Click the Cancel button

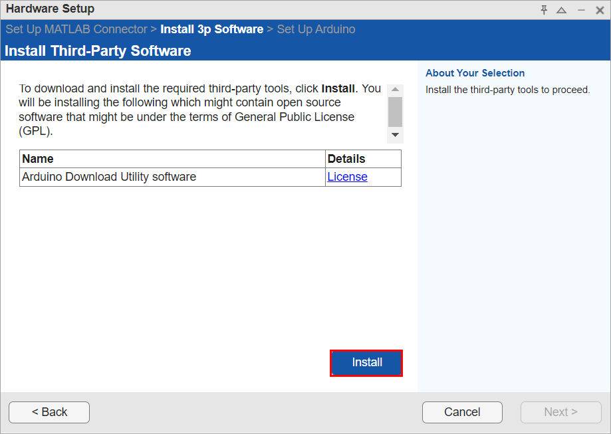coord(462,412)
